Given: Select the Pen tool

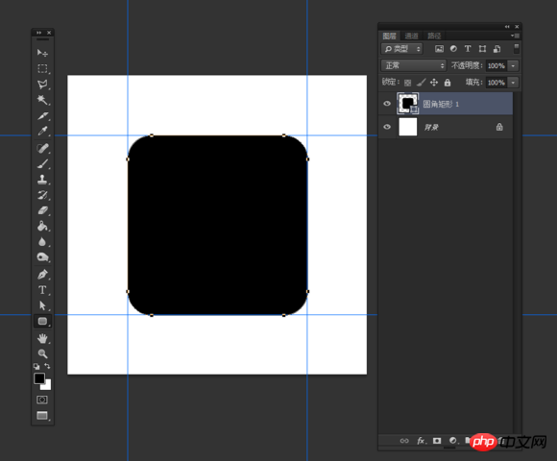Looking at the screenshot, I should pos(42,275).
